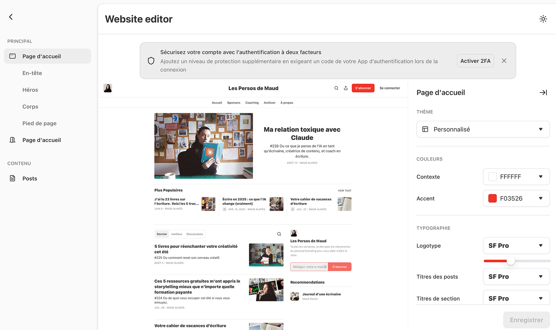The image size is (556, 330).
Task: Switch to the Dernier posts tab
Action: pyautogui.click(x=162, y=234)
